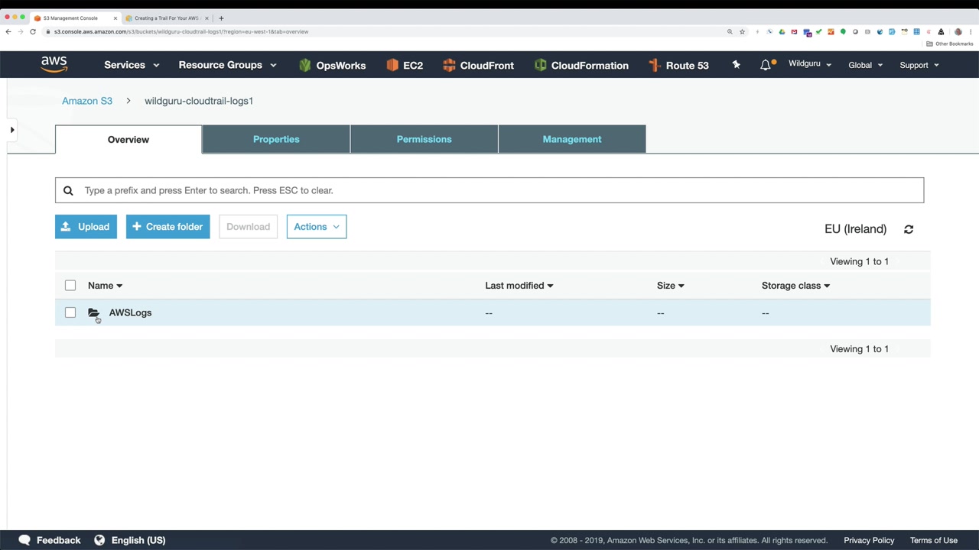Click the pin shortcuts icon
The width and height of the screenshot is (979, 550).
(x=736, y=65)
